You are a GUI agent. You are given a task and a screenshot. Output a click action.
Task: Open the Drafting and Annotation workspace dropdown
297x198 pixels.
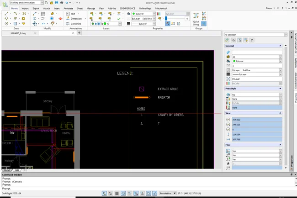[26, 3]
